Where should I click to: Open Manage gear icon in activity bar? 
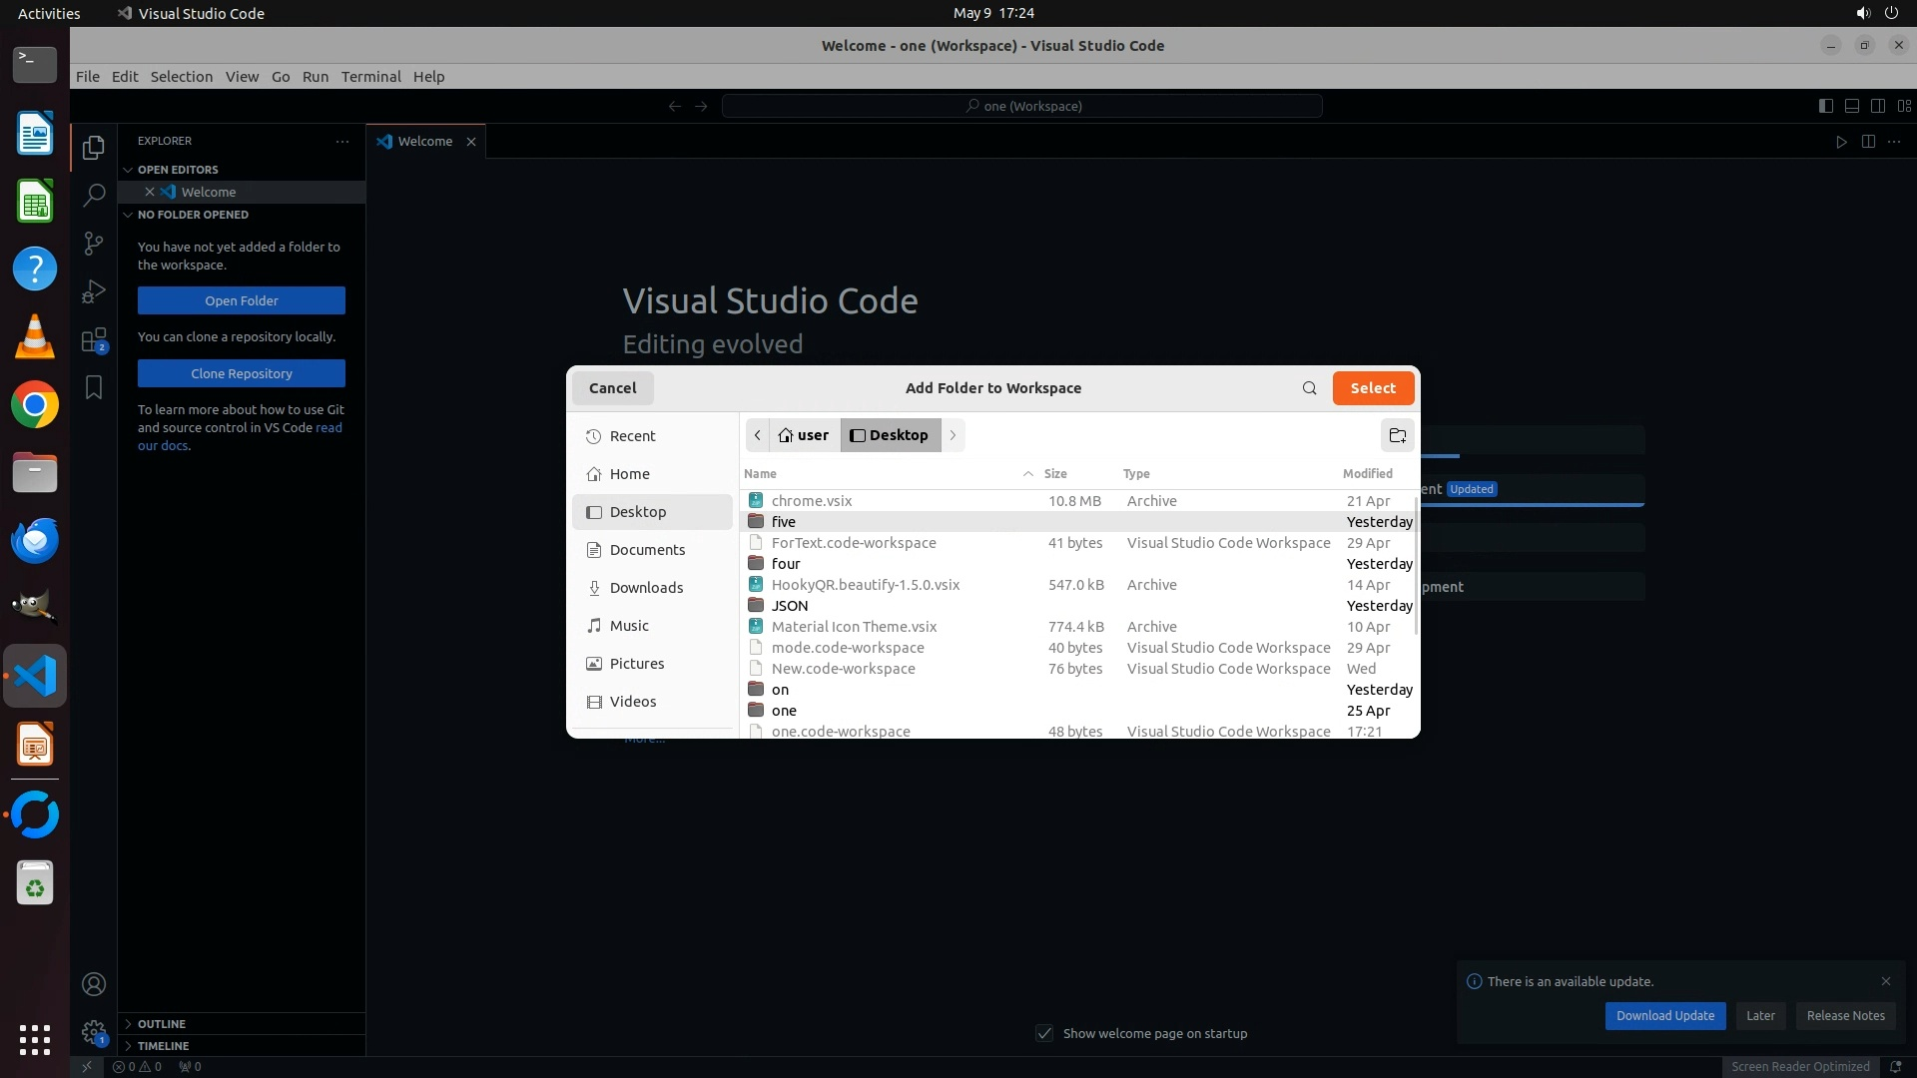[94, 1032]
